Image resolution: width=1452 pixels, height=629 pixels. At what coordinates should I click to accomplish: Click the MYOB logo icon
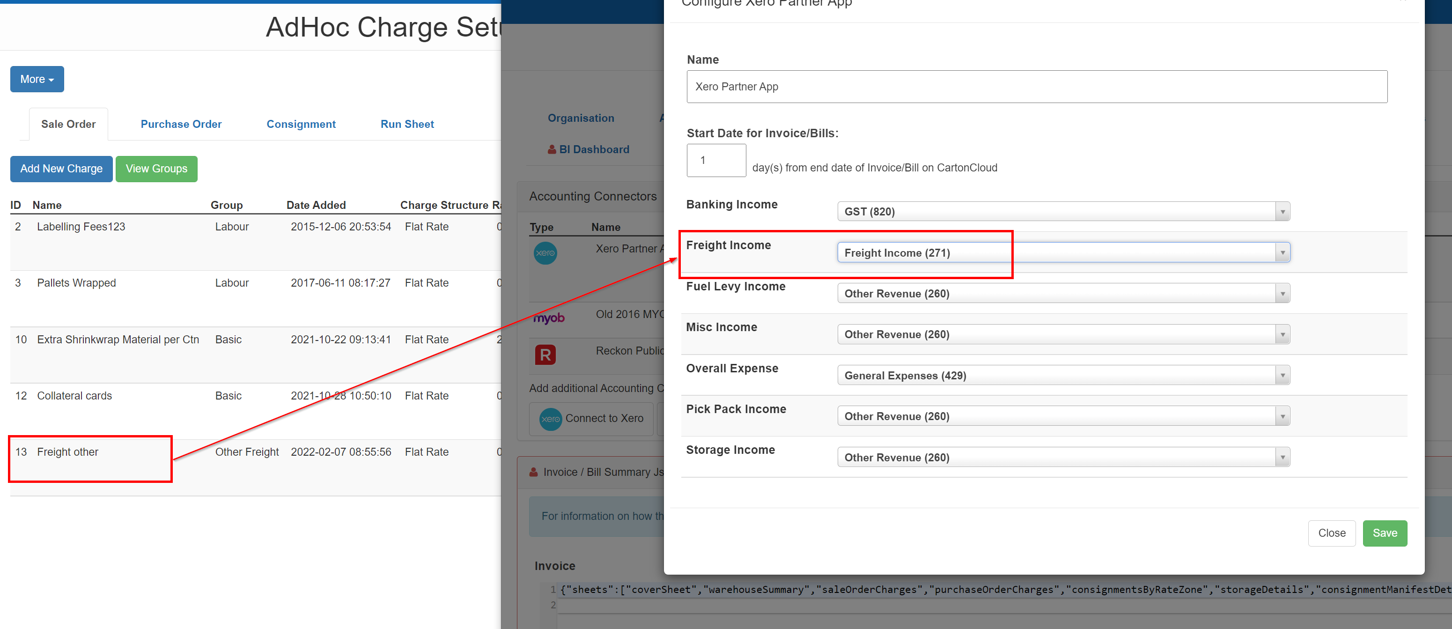(x=548, y=318)
